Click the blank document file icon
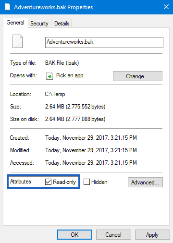The height and width of the screenshot is (243, 173). click(18, 41)
